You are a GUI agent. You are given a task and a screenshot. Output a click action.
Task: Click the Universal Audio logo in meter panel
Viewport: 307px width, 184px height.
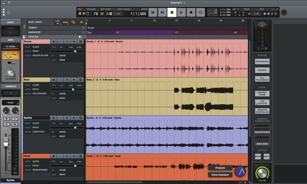coord(262,25)
